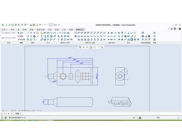Screen dimensions: 182x139
Task: Switch to the 布局 tab
Action: [12, 30]
